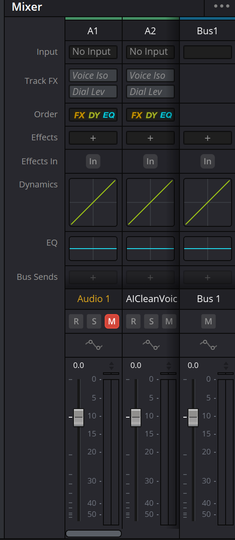Viewport: 235px width, 540px height.
Task: Adjust AICleanVoice level stepper arrows
Action: pos(169,365)
